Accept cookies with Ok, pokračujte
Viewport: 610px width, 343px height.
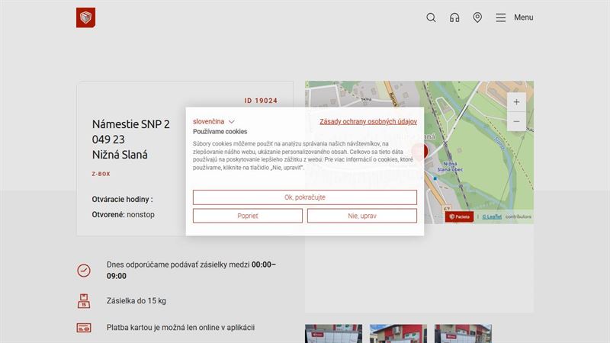tap(304, 197)
